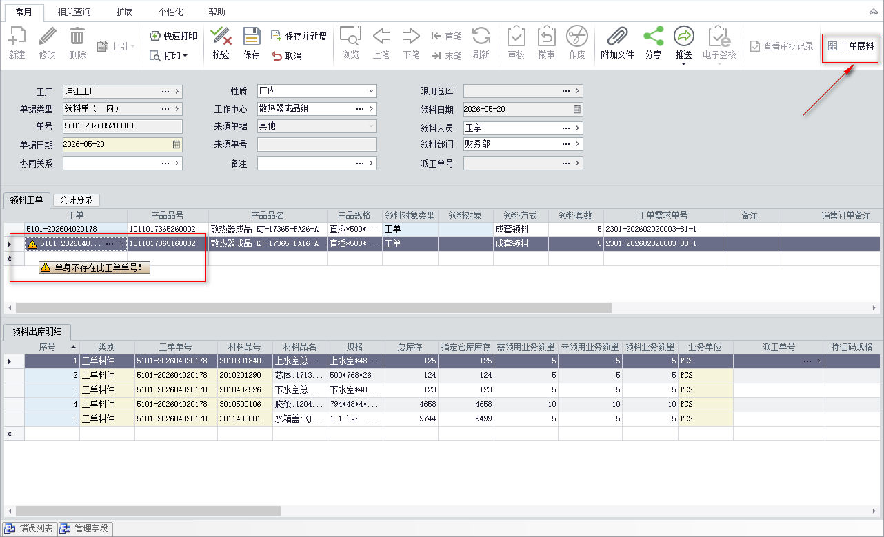Select the 领料出库明细 tab
This screenshot has height=537, width=884.
coord(37,332)
